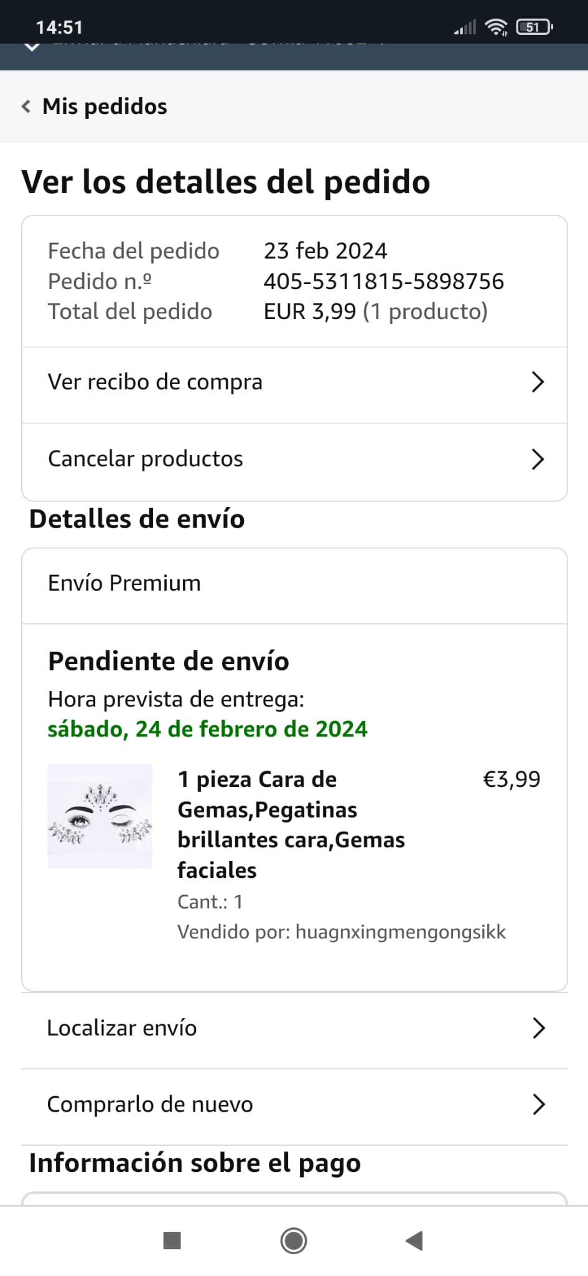Open product title Cara de Gemas
This screenshot has height=1276, width=588.
[x=291, y=824]
